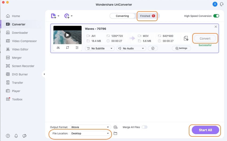Click the media info icon
The width and height of the screenshot is (227, 141).
[x=153, y=48]
